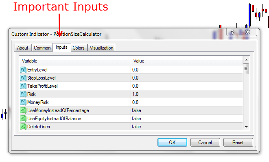The image size is (269, 162).
Task: Open the Visualization tab
Action: [x=102, y=48]
